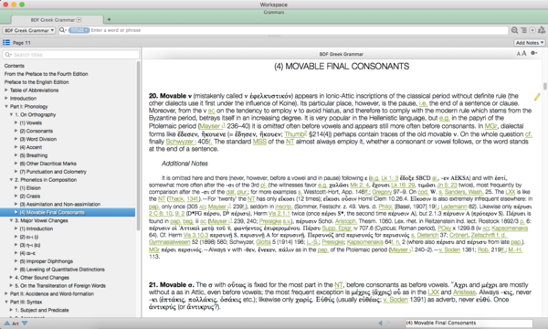Select (2) Consonants in the tree
This screenshot has height=329, width=548.
point(37,131)
